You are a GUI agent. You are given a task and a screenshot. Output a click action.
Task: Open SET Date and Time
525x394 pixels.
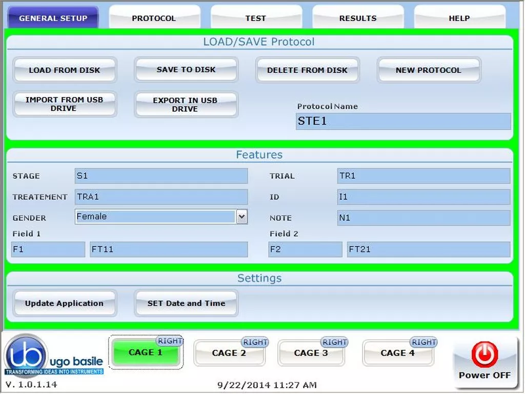186,303
